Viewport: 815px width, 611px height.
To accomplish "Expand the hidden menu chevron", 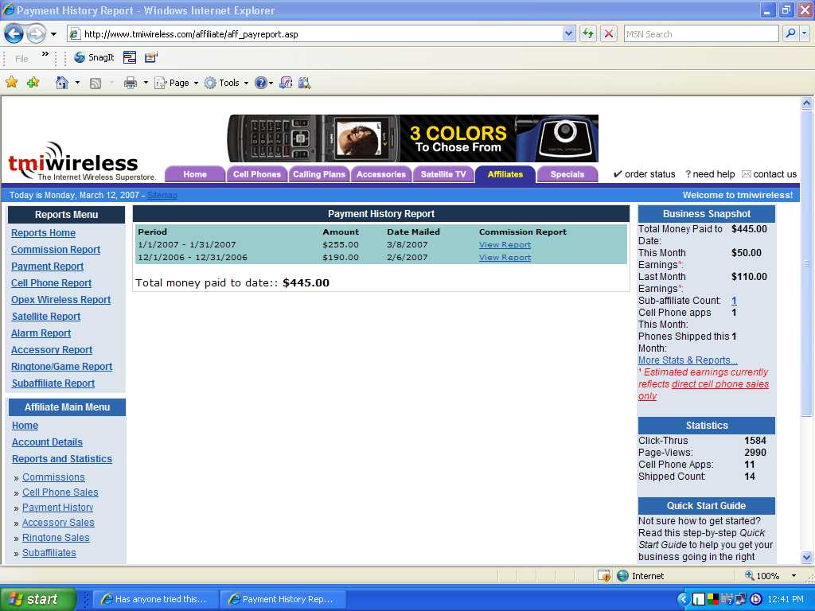I will 45,53.
